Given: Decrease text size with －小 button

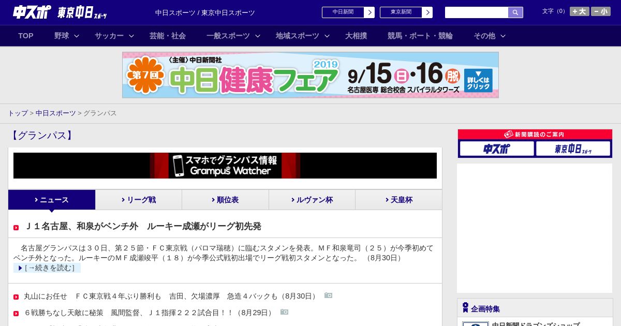Looking at the screenshot, I should click(x=601, y=11).
